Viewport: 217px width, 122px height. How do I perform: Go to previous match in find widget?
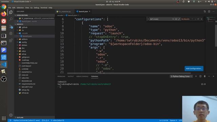(x=192, y=19)
